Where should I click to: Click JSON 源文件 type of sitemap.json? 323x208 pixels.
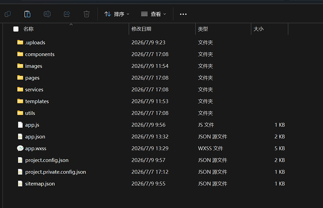point(213,184)
